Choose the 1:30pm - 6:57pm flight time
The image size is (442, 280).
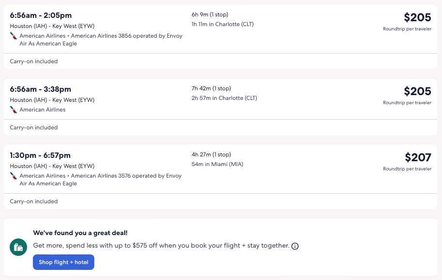pyautogui.click(x=40, y=155)
